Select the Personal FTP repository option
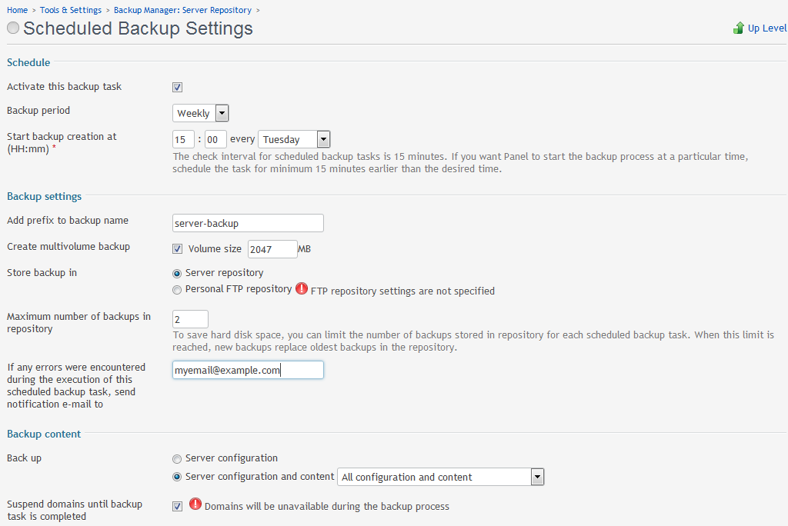788x526 pixels. [177, 290]
